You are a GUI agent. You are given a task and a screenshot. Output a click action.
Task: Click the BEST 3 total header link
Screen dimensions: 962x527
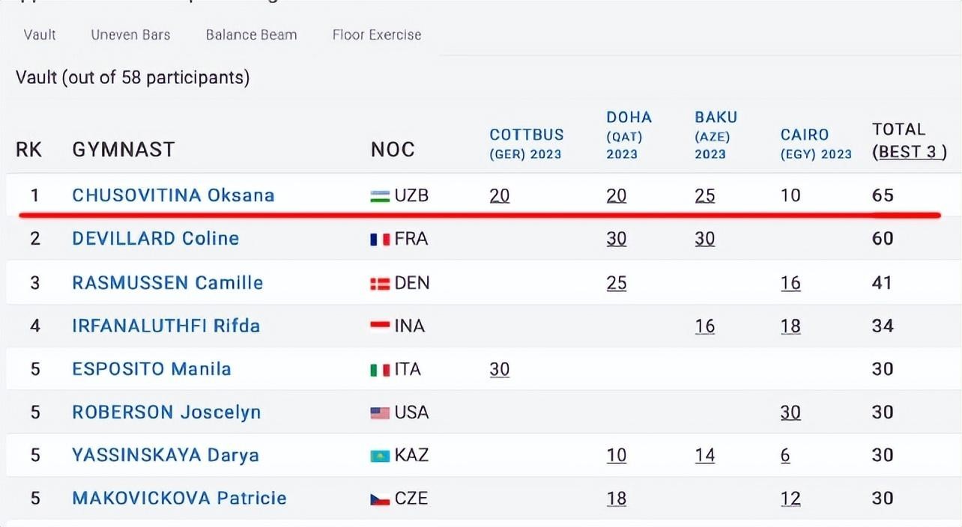point(907,152)
